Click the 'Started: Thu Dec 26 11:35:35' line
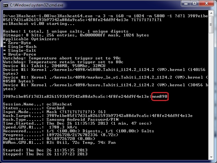This screenshot has height=163, width=217. (x=45, y=150)
